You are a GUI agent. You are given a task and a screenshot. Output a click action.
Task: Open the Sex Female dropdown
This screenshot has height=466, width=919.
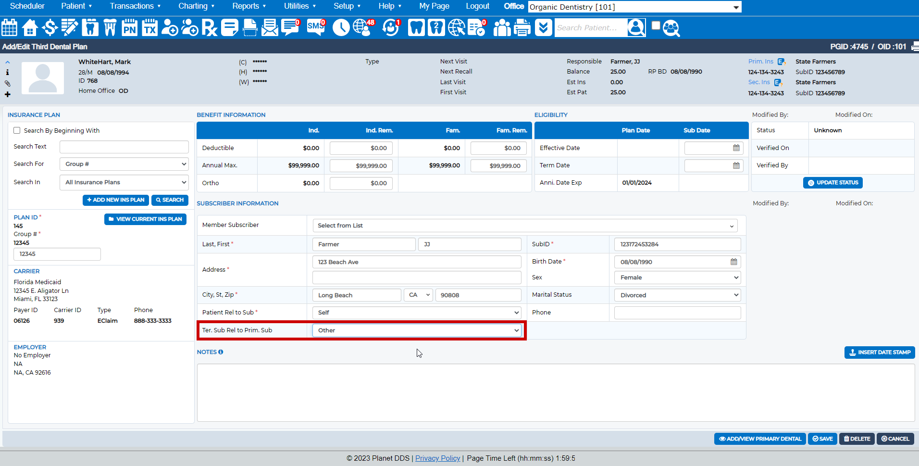(677, 277)
